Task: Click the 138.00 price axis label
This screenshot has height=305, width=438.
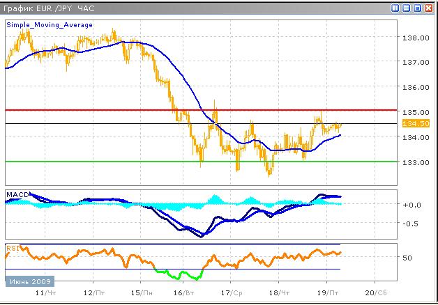Action: pos(414,38)
